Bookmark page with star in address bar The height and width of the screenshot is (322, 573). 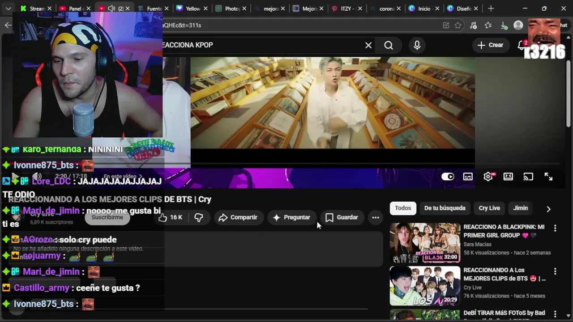[x=458, y=25]
